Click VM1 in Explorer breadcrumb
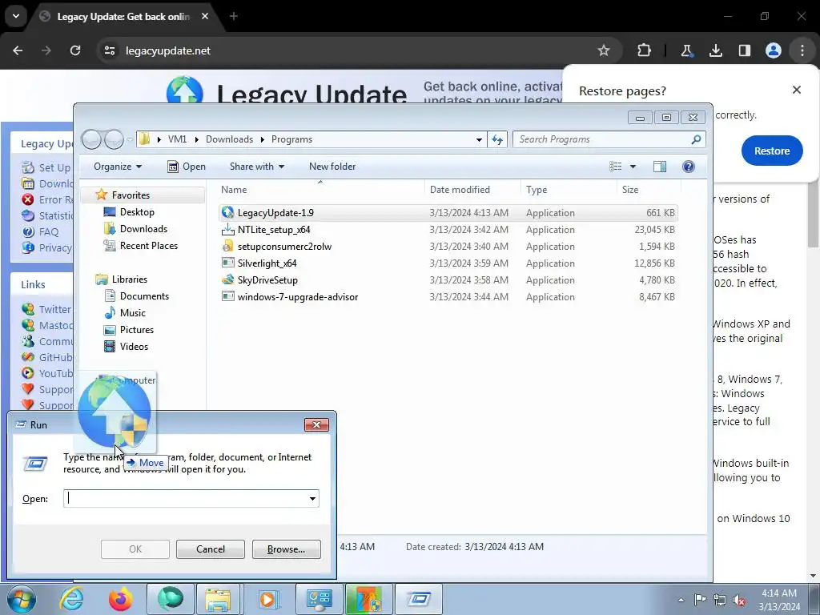 point(177,139)
